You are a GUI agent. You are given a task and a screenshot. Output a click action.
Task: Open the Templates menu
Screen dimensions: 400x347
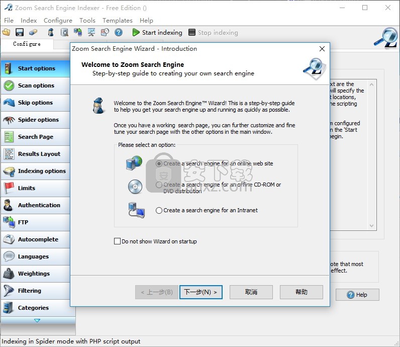point(118,21)
